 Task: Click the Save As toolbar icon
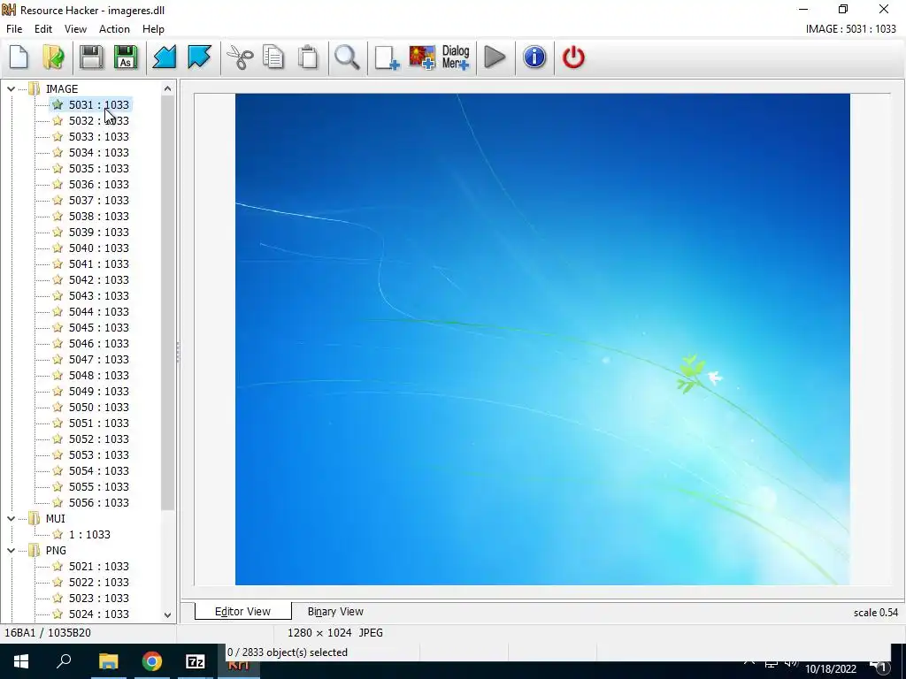pyautogui.click(x=126, y=57)
